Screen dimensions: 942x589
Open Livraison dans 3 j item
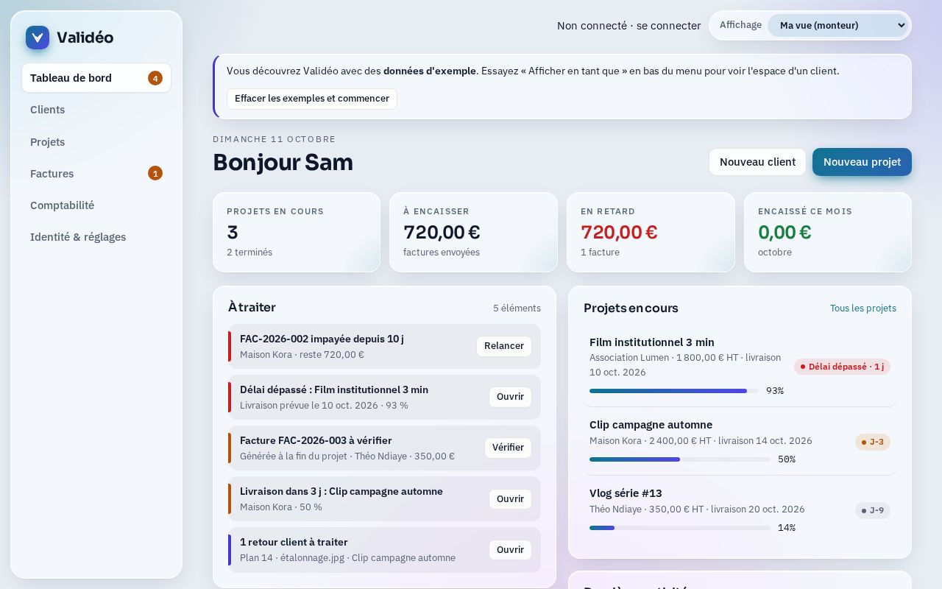(510, 498)
